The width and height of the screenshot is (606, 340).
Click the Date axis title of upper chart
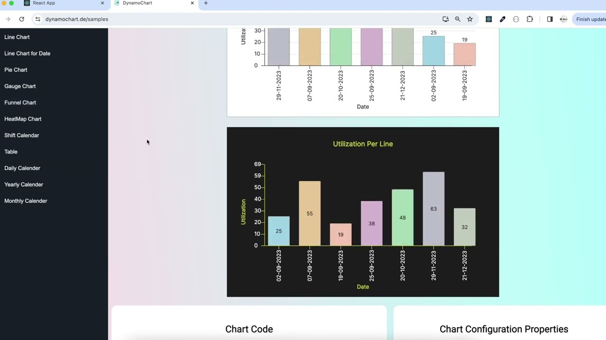tap(363, 107)
